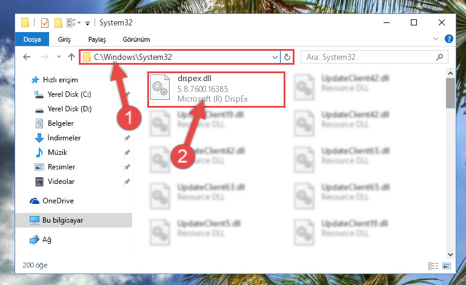The width and height of the screenshot is (466, 285).
Task: Open the Dosya tab
Action: [32, 39]
